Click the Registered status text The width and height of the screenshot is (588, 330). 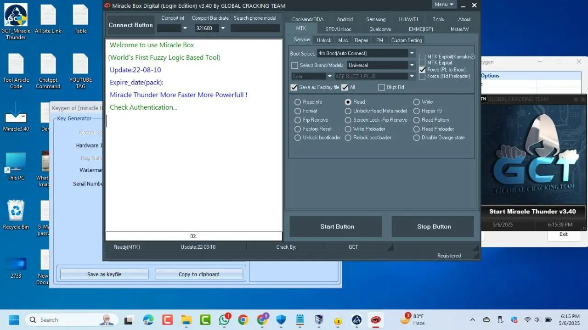(449, 256)
